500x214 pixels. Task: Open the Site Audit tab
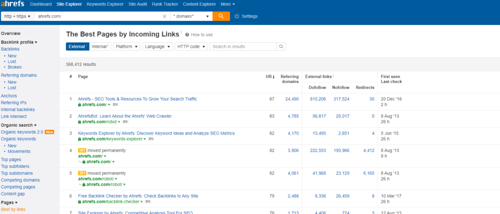(138, 4)
